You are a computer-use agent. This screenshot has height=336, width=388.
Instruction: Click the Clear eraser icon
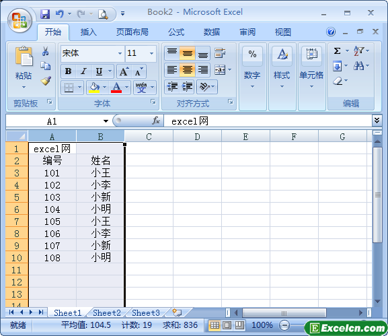coord(338,81)
